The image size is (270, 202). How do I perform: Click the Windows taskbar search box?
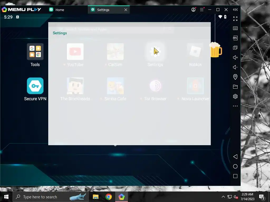click(x=51, y=197)
